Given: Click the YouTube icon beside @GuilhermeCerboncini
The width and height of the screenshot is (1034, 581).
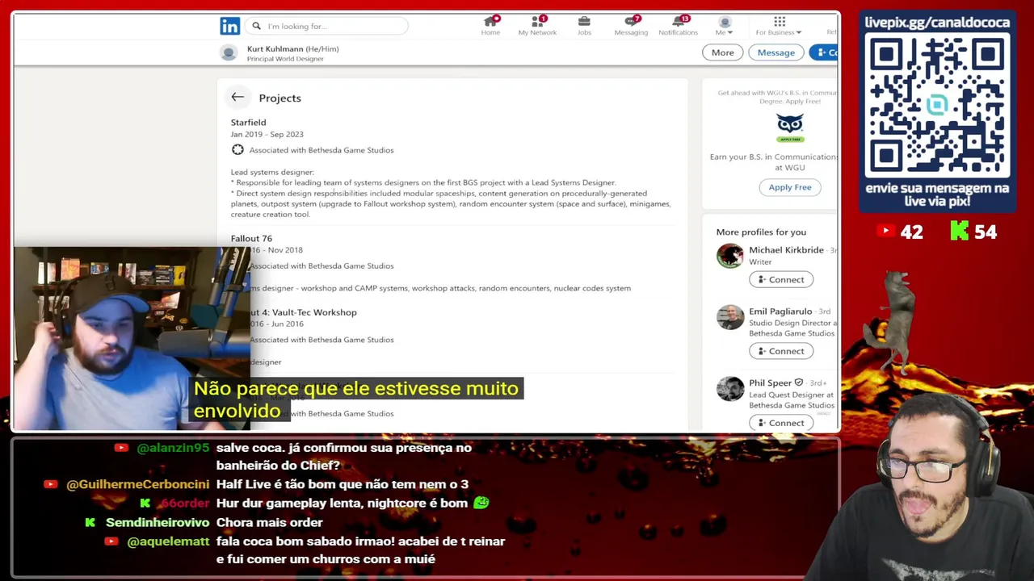Looking at the screenshot, I should tap(50, 484).
